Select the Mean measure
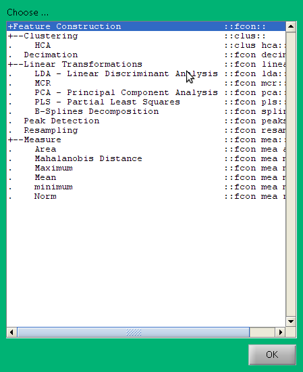The width and height of the screenshot is (303, 372). coord(146,177)
